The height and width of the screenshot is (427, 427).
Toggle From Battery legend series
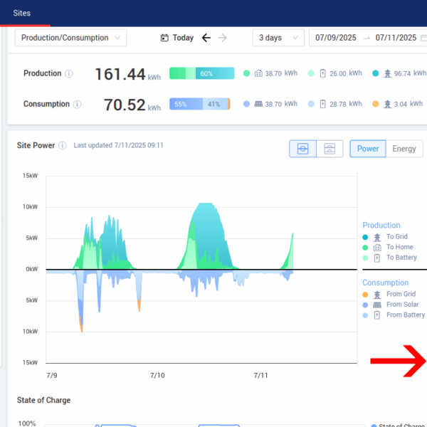click(x=394, y=315)
